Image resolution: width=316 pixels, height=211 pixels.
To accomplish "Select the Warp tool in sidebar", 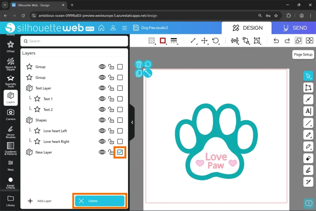I will (x=10, y=165).
